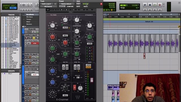Select SPOT edit mode
The image size is (181, 102).
click(13, 6)
